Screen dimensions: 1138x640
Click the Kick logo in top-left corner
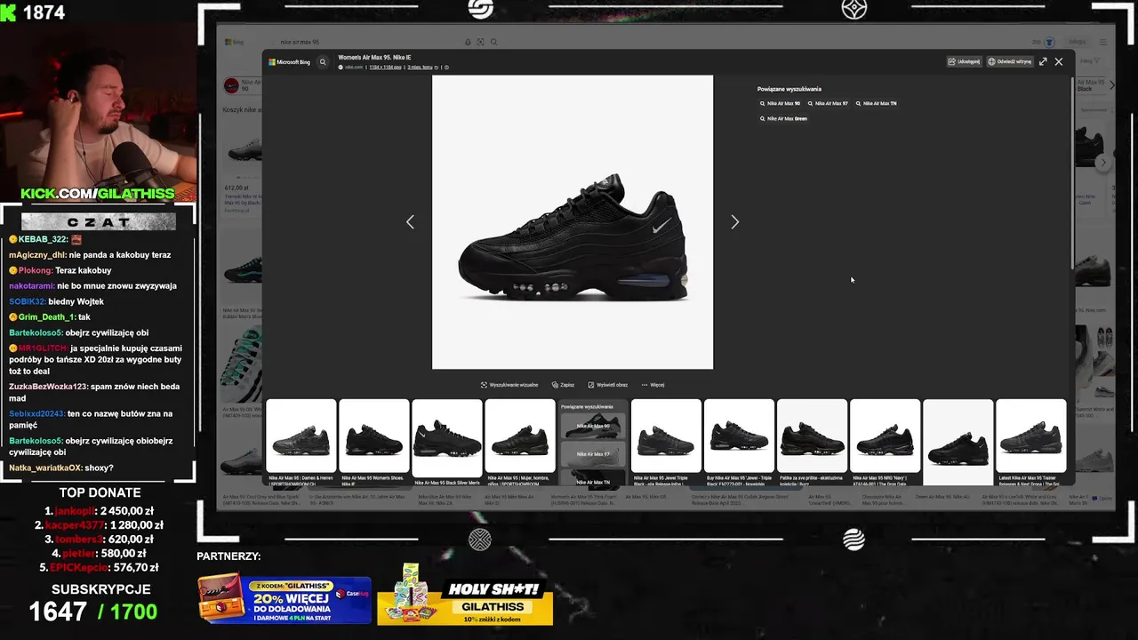tap(10, 12)
